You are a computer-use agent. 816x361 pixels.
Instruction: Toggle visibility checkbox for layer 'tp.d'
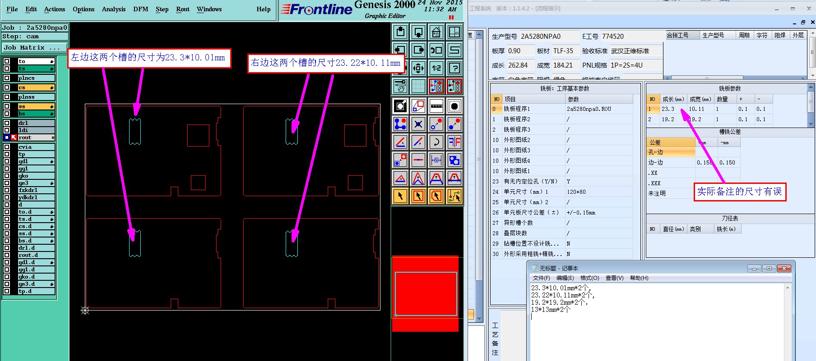[x=7, y=291]
